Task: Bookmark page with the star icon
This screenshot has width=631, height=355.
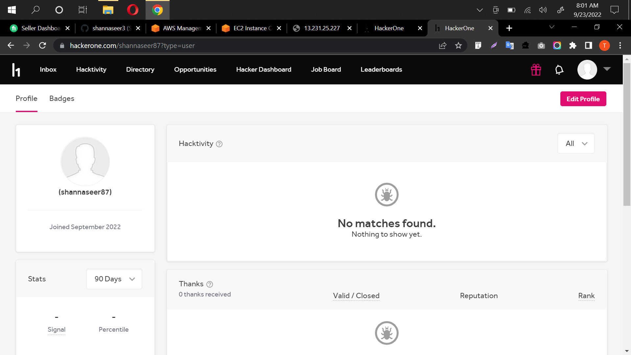Action: click(458, 46)
